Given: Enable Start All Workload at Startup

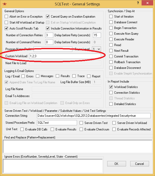Looking at the screenshot, I should (x=6, y=23).
